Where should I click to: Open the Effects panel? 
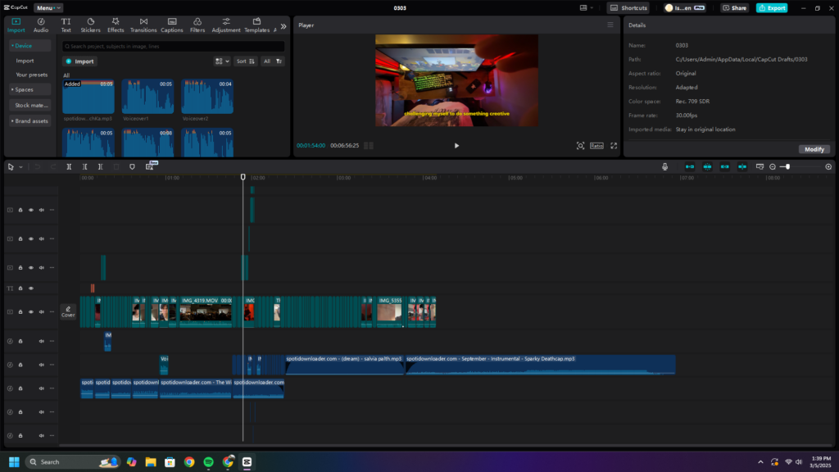116,25
